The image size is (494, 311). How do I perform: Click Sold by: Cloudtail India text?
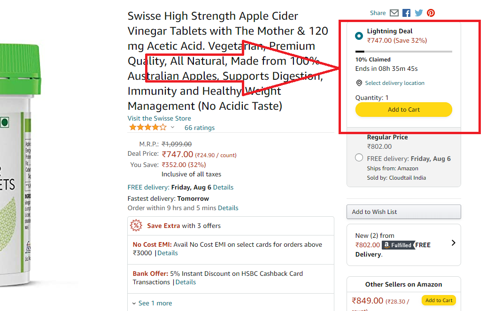(396, 178)
